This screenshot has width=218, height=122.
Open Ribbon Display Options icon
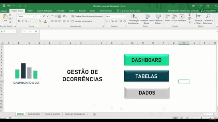[x=193, y=6]
